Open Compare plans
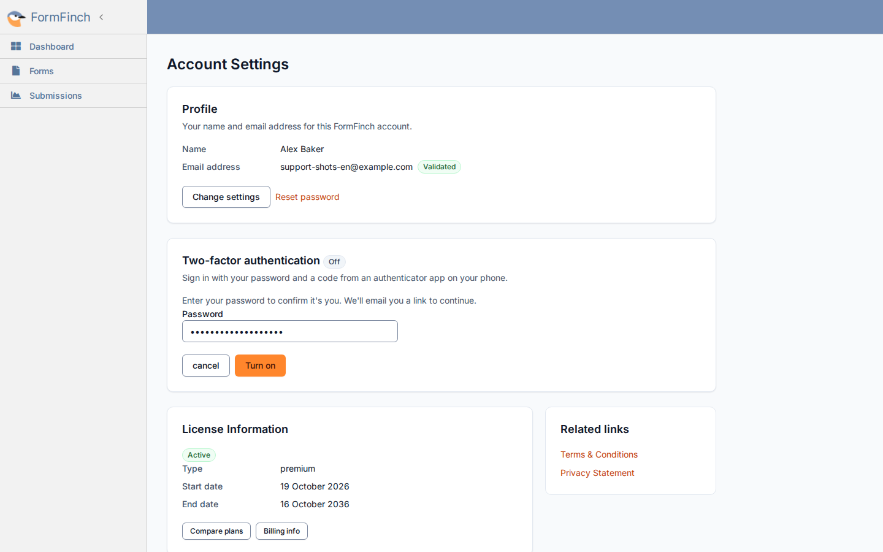The image size is (883, 552). [216, 531]
